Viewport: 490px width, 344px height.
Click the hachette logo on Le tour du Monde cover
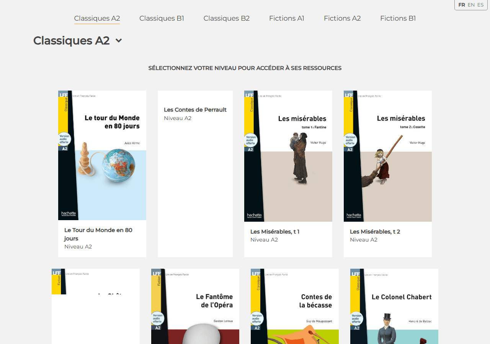point(69,214)
